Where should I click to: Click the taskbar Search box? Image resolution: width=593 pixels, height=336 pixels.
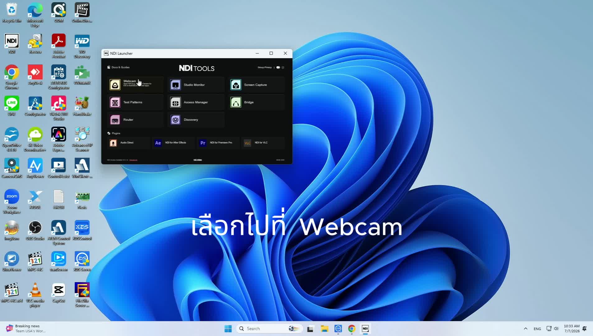pyautogui.click(x=269, y=329)
